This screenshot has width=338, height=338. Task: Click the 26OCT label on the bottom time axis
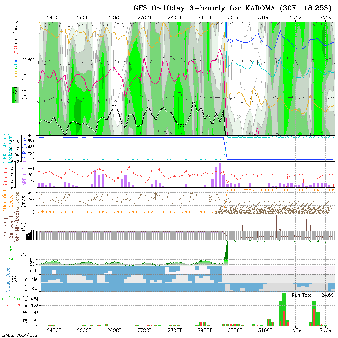(x=114, y=330)
